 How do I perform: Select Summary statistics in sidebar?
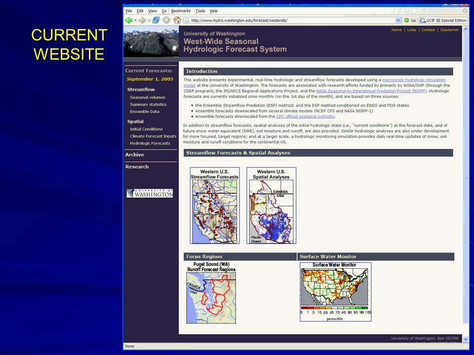click(x=148, y=105)
